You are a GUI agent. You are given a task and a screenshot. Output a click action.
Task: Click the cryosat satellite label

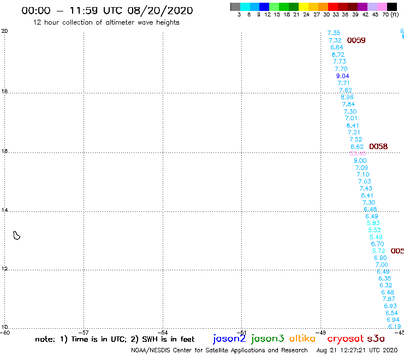[346, 339]
